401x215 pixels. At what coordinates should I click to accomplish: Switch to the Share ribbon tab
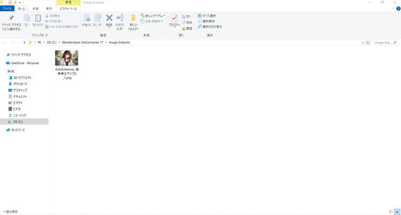point(35,9)
